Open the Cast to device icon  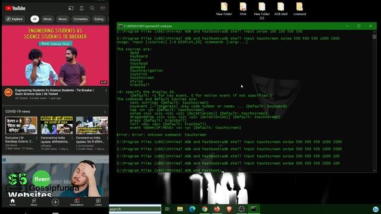click(x=71, y=8)
